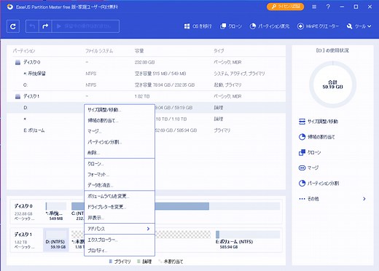This screenshot has width=379, height=271.
Task: Select ボリュームラベルを変更 in context menu
Action: [x=120, y=196]
